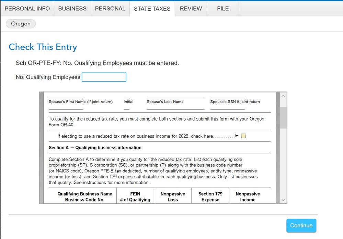Image resolution: width=343 pixels, height=239 pixels.
Task: Click inside the No. Qualifying Employees field
Action: click(104, 77)
